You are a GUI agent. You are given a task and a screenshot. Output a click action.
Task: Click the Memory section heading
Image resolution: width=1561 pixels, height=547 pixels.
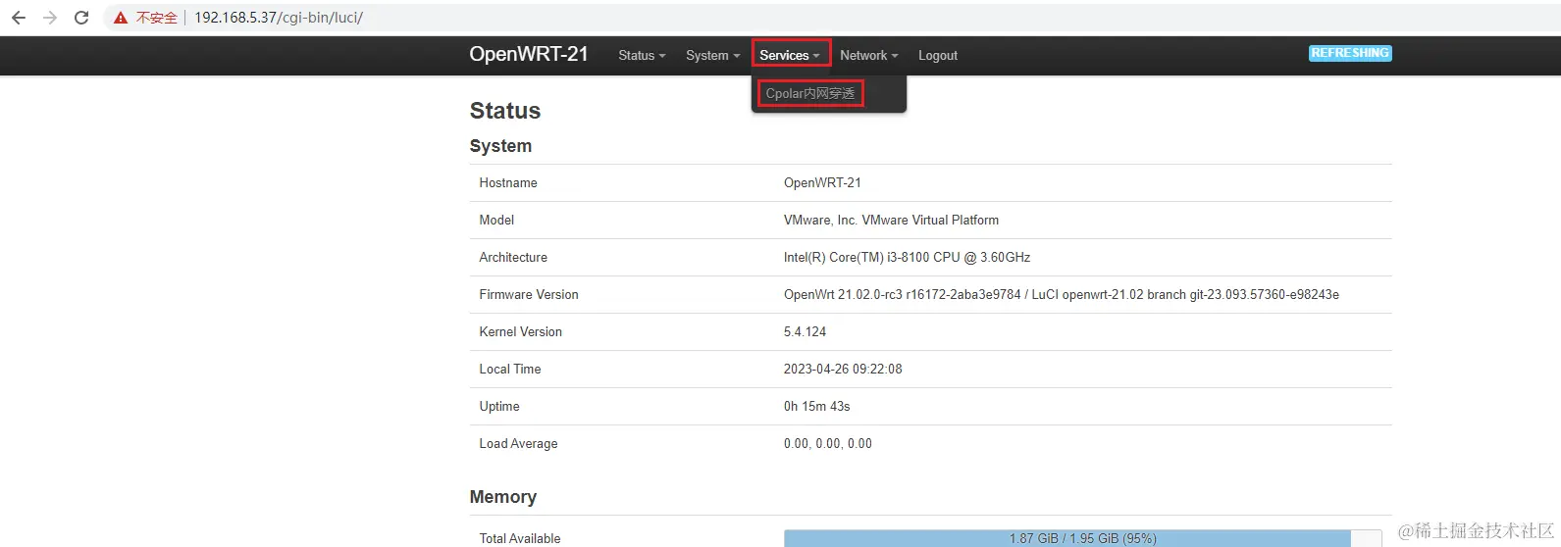[503, 497]
